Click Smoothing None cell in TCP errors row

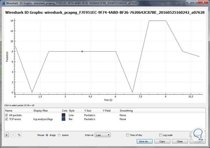point(123,119)
